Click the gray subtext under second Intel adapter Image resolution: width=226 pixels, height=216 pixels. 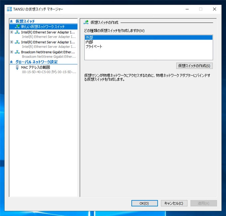click(x=49, y=47)
